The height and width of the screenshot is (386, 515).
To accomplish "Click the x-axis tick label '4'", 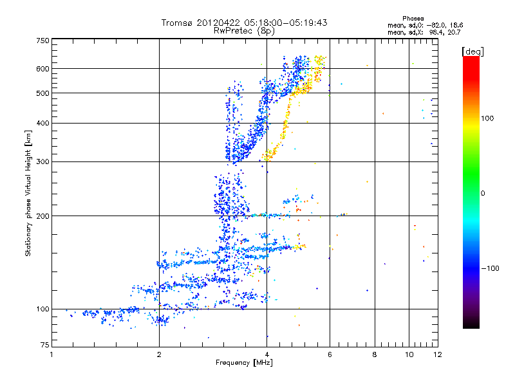I will 267,354.
